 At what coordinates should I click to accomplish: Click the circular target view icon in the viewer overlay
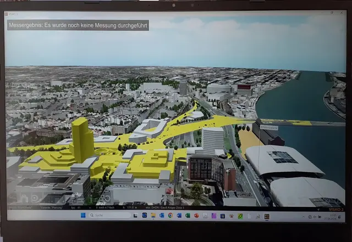[35, 198]
